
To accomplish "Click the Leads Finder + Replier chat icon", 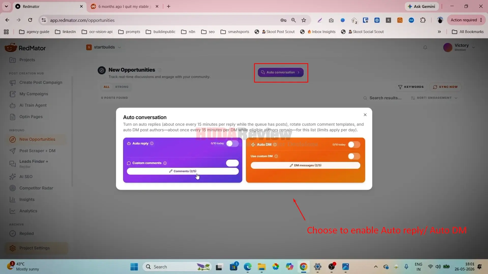I will coord(12,164).
